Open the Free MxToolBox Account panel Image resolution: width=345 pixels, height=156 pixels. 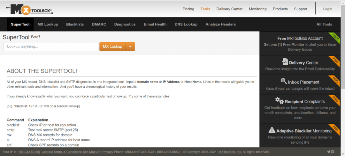(300, 43)
